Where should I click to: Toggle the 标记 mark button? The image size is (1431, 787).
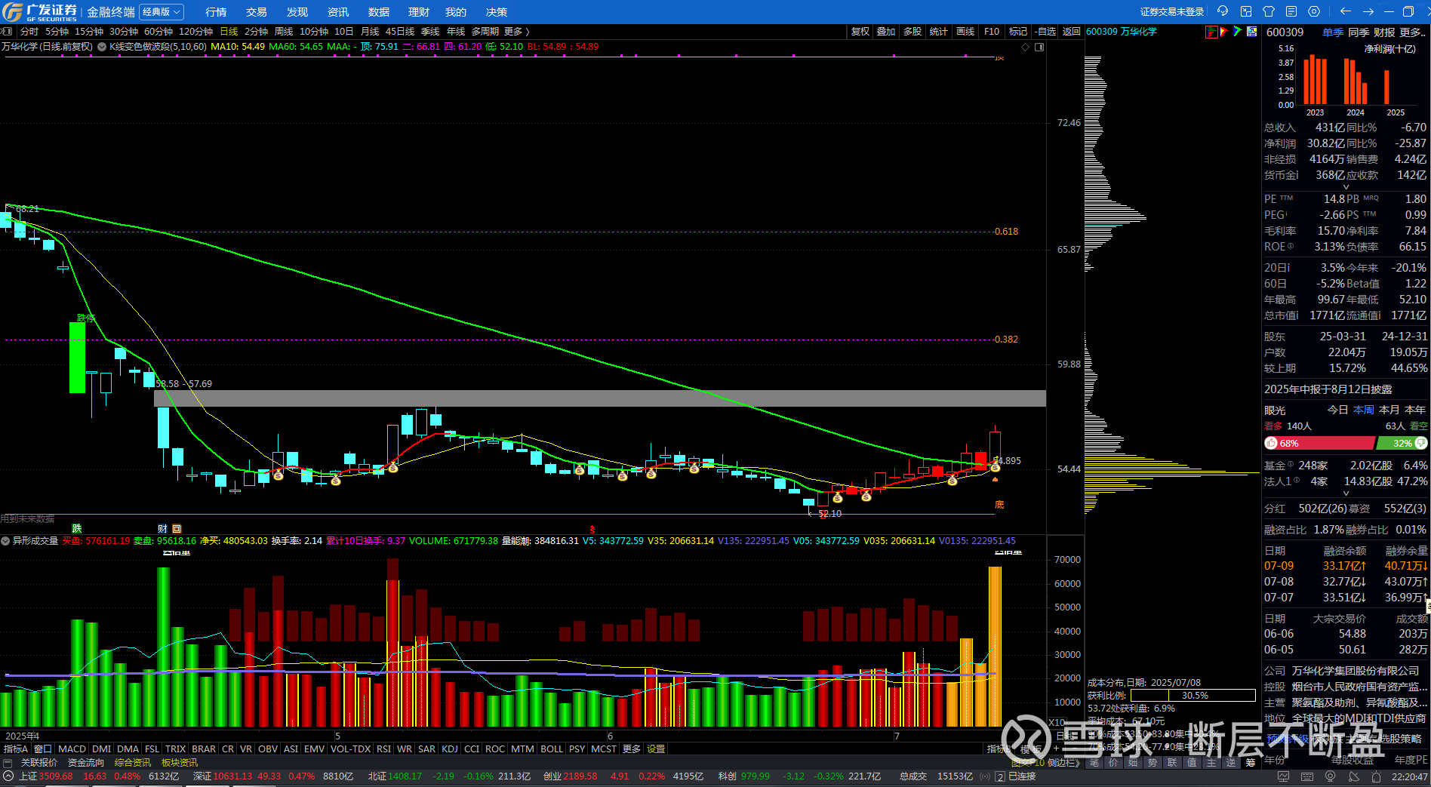(1018, 32)
